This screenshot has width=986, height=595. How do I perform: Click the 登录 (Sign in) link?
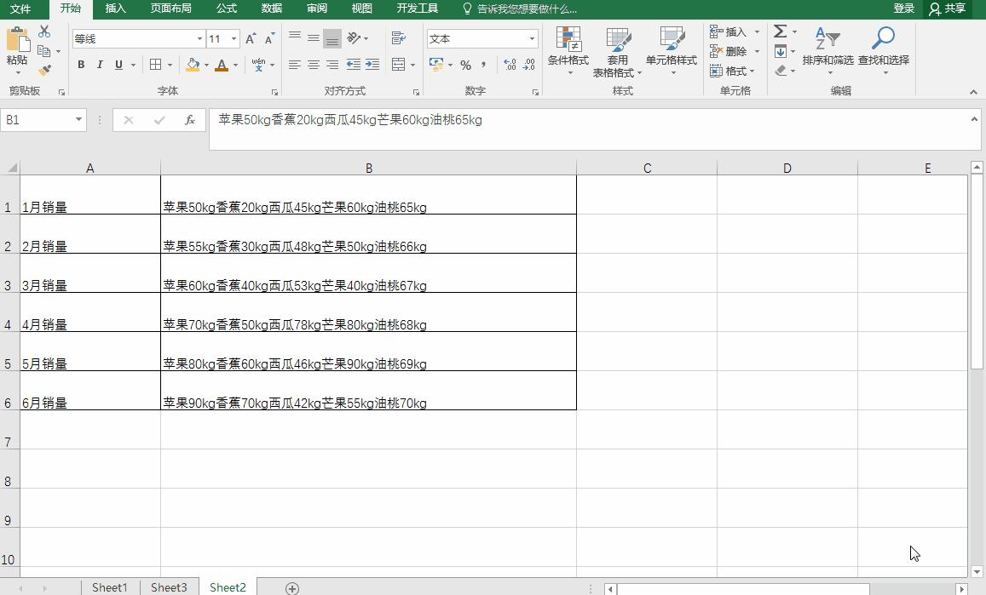tap(902, 9)
